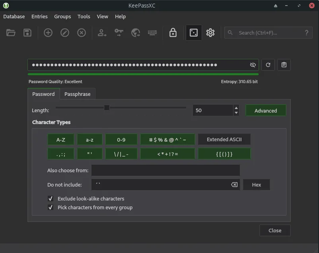Open the Database menu
Image resolution: width=319 pixels, height=253 pixels.
[x=14, y=16]
